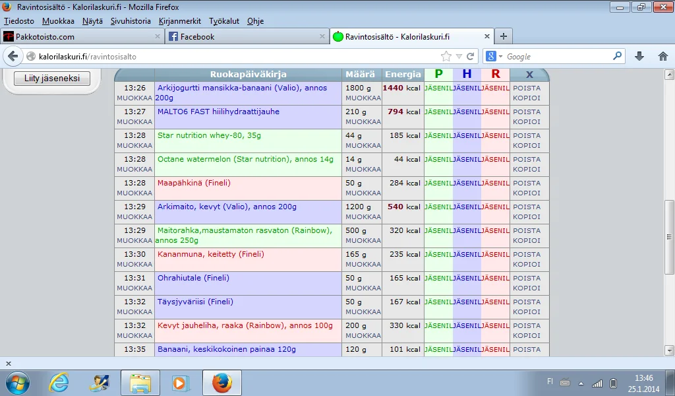Viewport: 675px width, 396px height.
Task: Click POISTA for the Maapähkinä row
Action: 527,183
